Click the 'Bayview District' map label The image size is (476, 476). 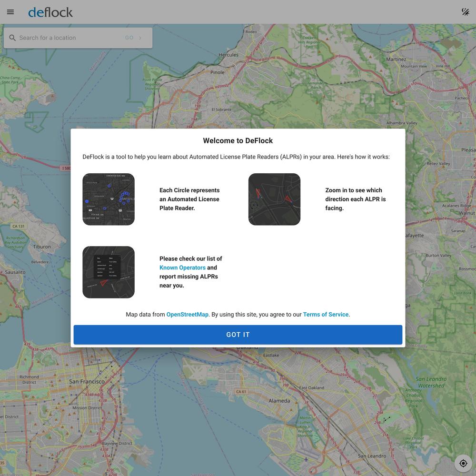117,443
